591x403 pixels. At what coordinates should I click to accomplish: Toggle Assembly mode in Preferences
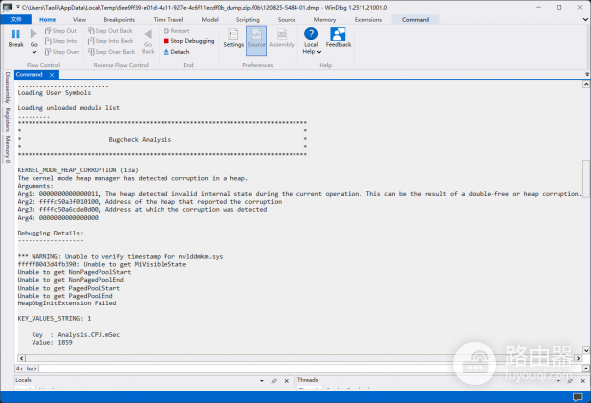[281, 39]
